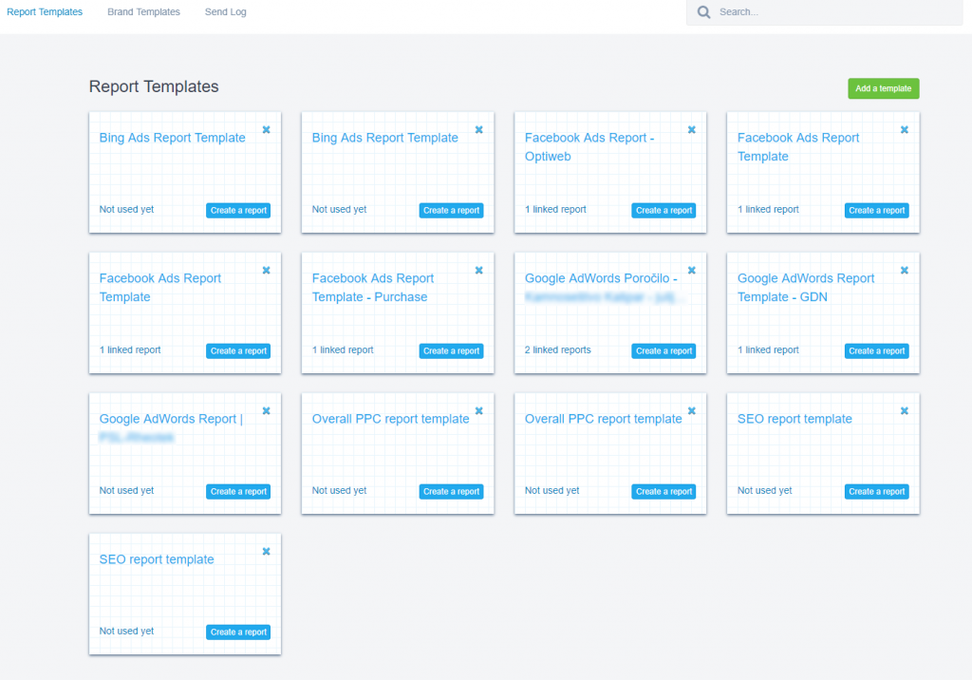Remove the first Bing Ads Report Template

[x=266, y=130]
